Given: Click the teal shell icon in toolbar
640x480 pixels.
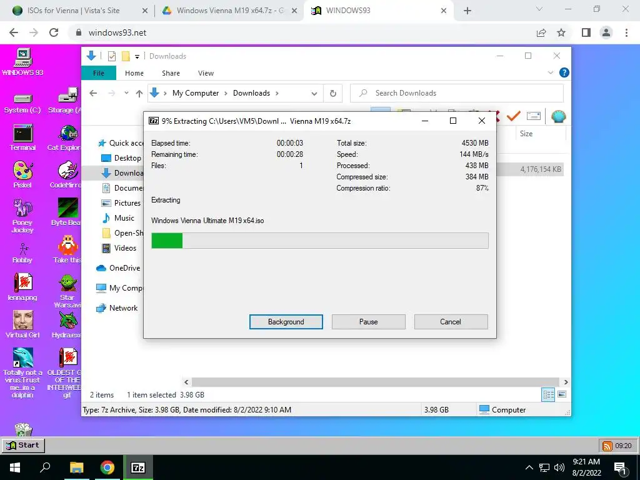Looking at the screenshot, I should (558, 116).
